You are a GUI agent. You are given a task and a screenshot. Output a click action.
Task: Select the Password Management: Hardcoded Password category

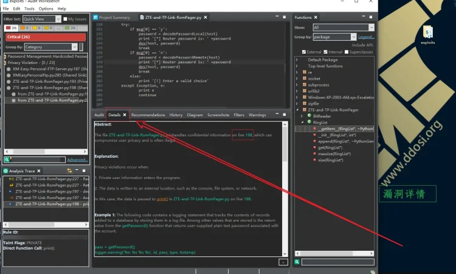click(x=46, y=57)
